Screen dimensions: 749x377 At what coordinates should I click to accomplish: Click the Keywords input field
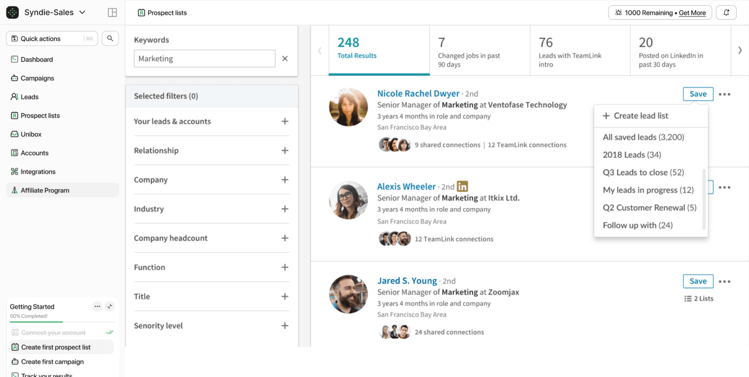coord(204,59)
